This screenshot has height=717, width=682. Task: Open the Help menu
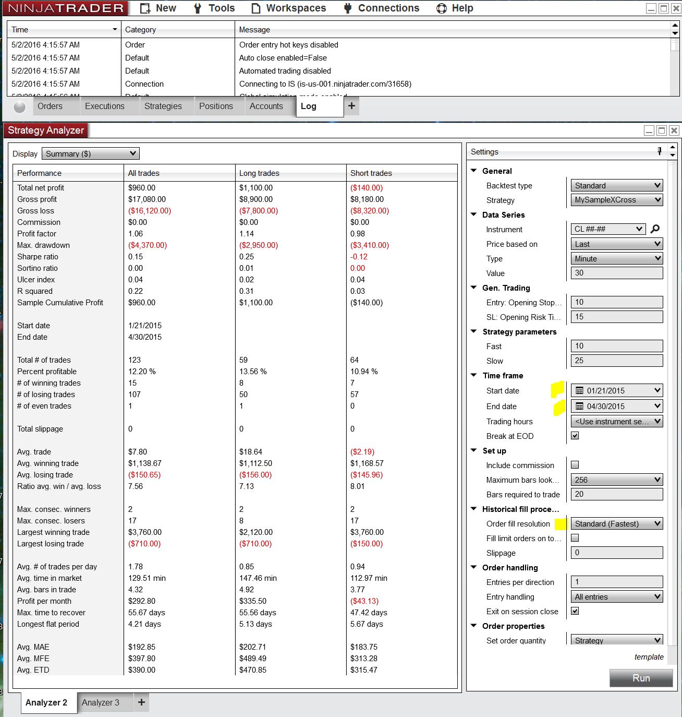tap(455, 8)
